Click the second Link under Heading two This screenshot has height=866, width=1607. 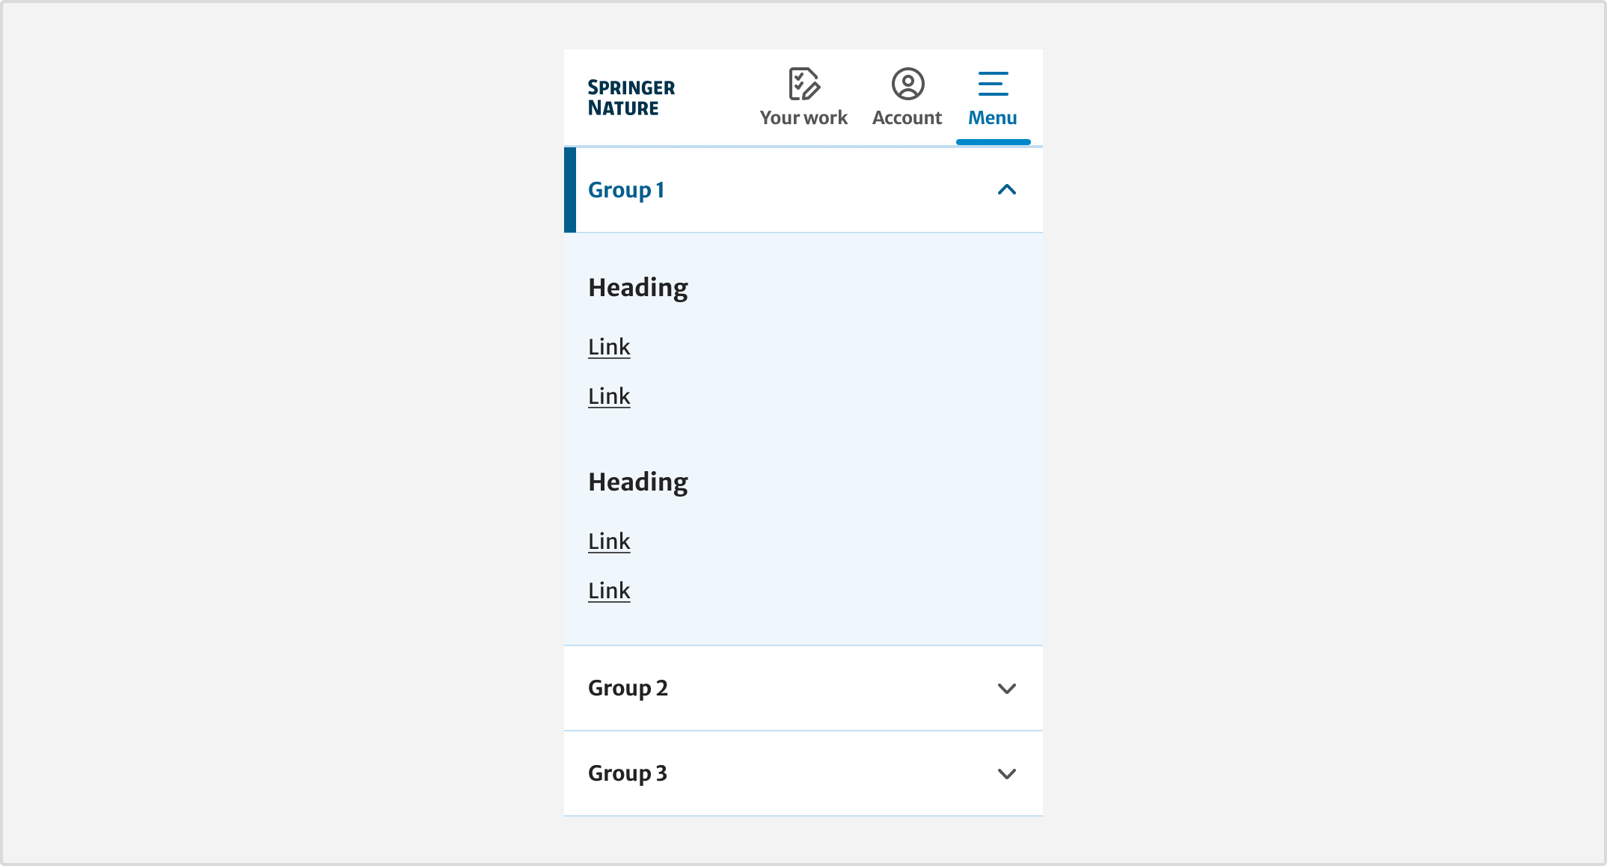coord(610,590)
